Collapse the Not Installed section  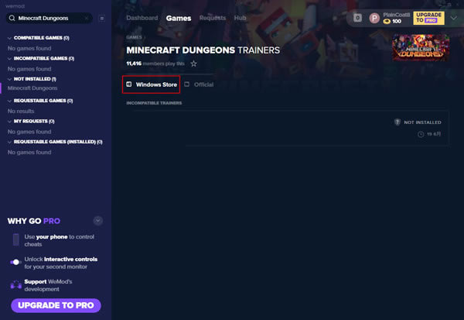[9, 79]
